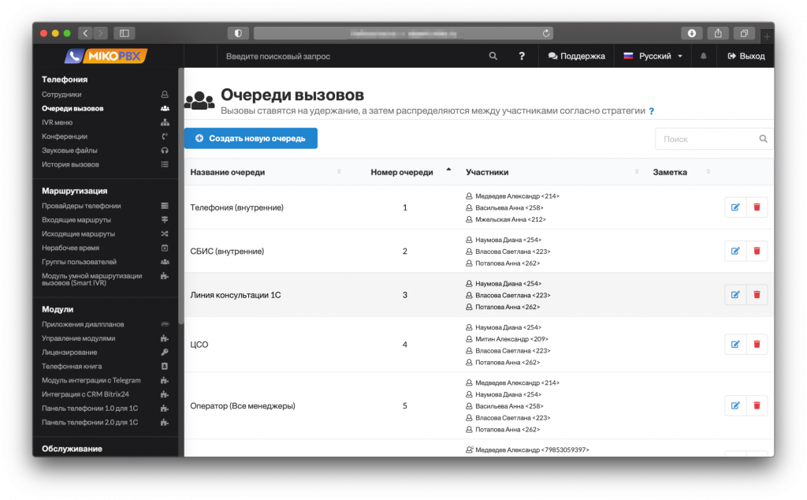Go to Входящие маршруты menu item
This screenshot has width=807, height=500.
tap(76, 220)
